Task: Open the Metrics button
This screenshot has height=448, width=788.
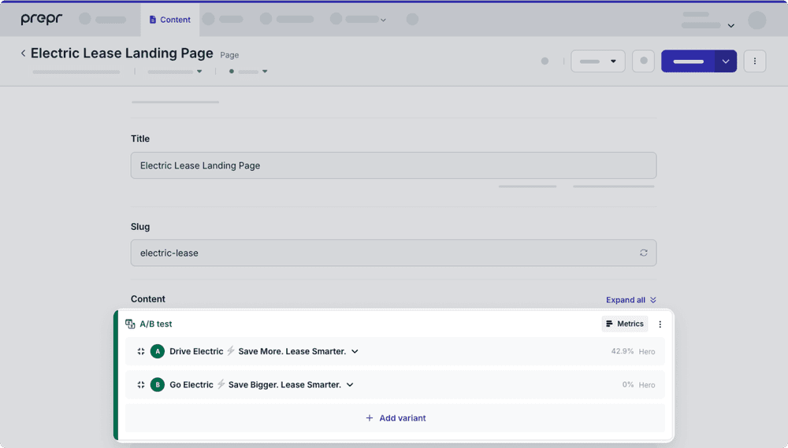Action: [x=624, y=324]
